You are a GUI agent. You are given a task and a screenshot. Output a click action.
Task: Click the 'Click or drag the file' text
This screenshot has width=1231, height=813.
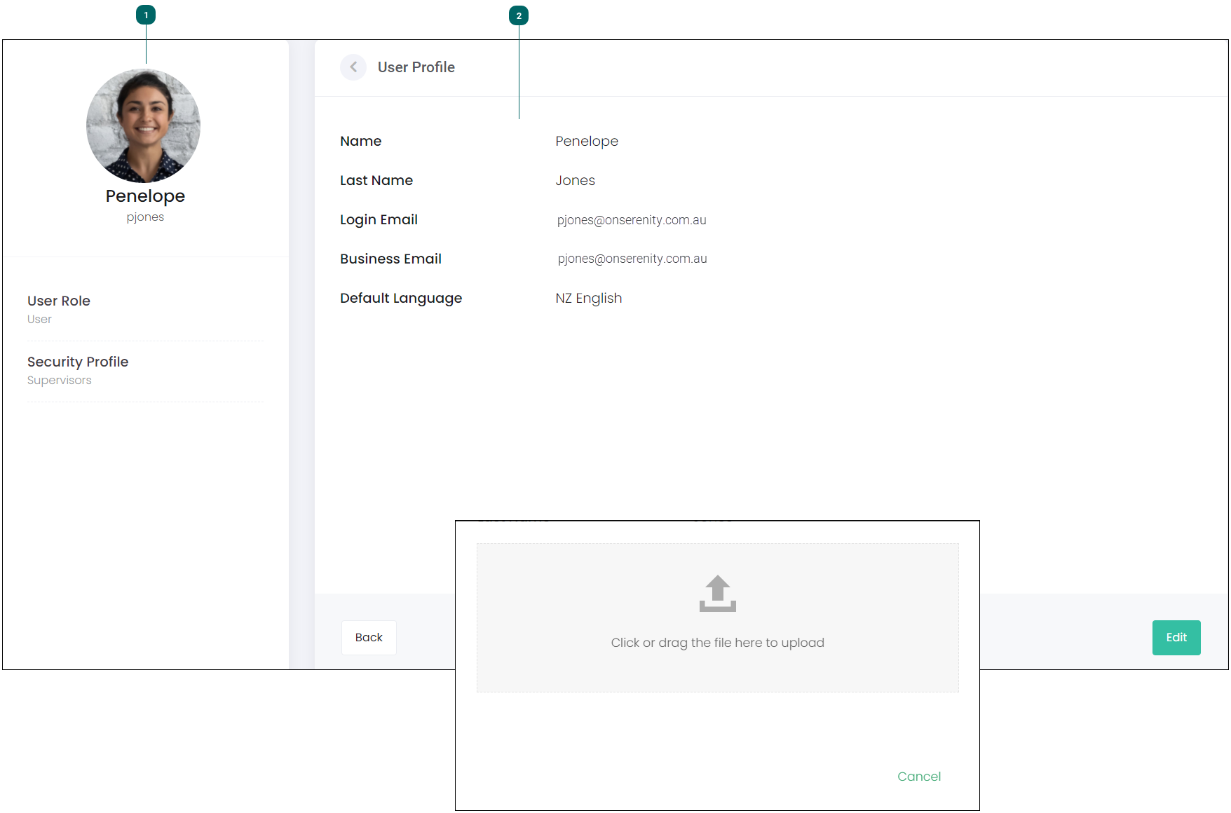[x=717, y=643]
